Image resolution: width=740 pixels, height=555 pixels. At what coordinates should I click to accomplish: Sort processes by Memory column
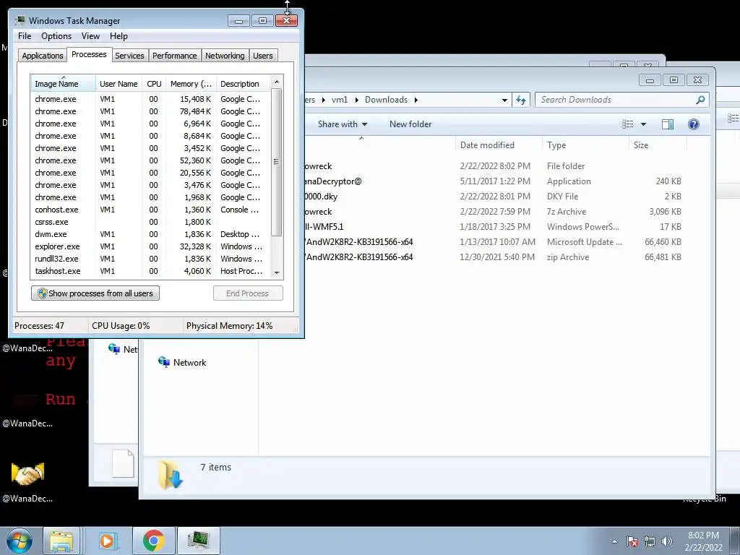191,84
